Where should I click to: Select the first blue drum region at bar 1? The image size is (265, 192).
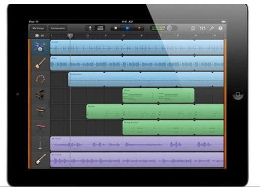(86, 47)
